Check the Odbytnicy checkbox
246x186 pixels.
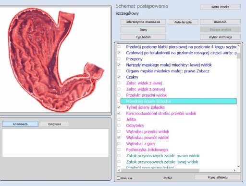[119, 126]
